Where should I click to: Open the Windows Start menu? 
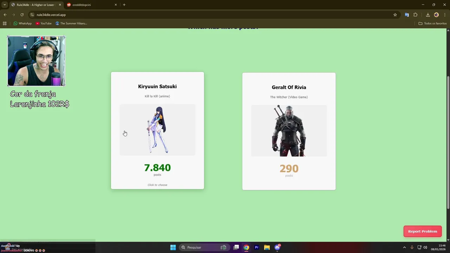coord(173,247)
